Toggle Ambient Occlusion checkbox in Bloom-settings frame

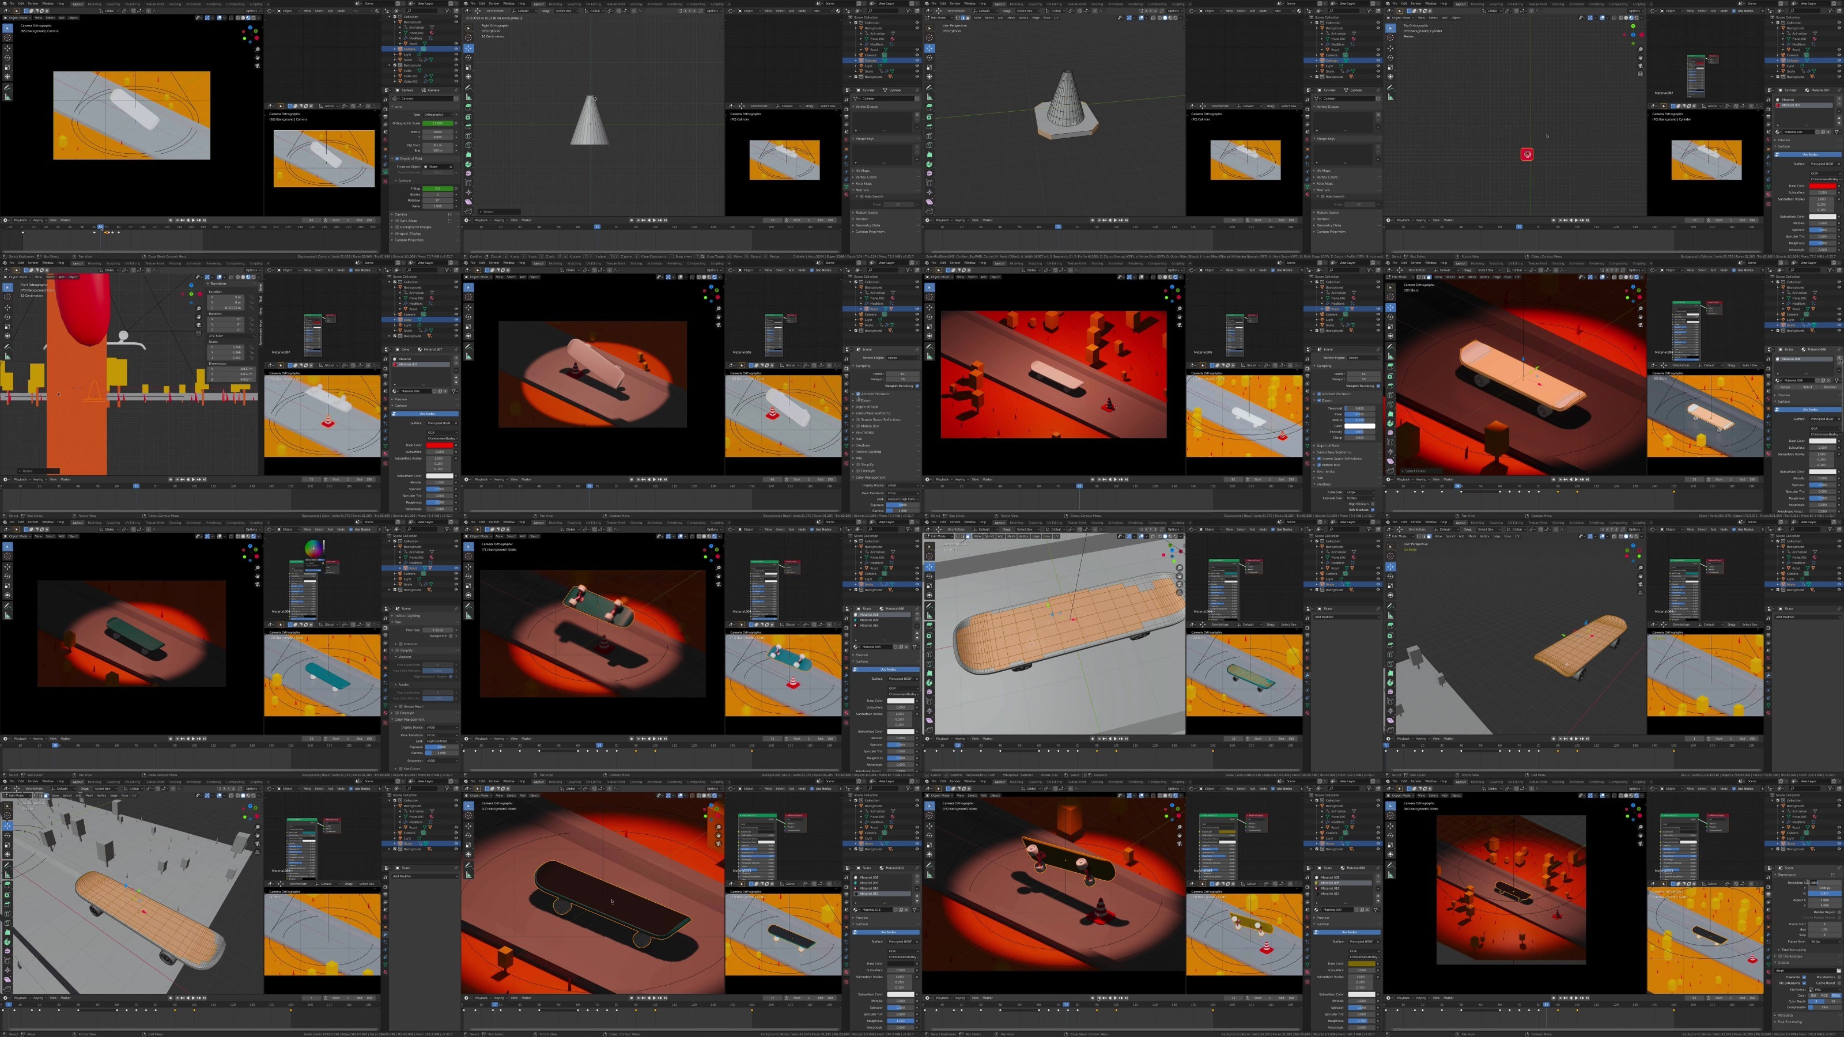[x=1318, y=394]
